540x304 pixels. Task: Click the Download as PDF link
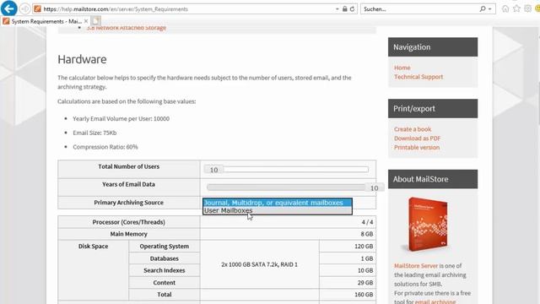coord(417,138)
